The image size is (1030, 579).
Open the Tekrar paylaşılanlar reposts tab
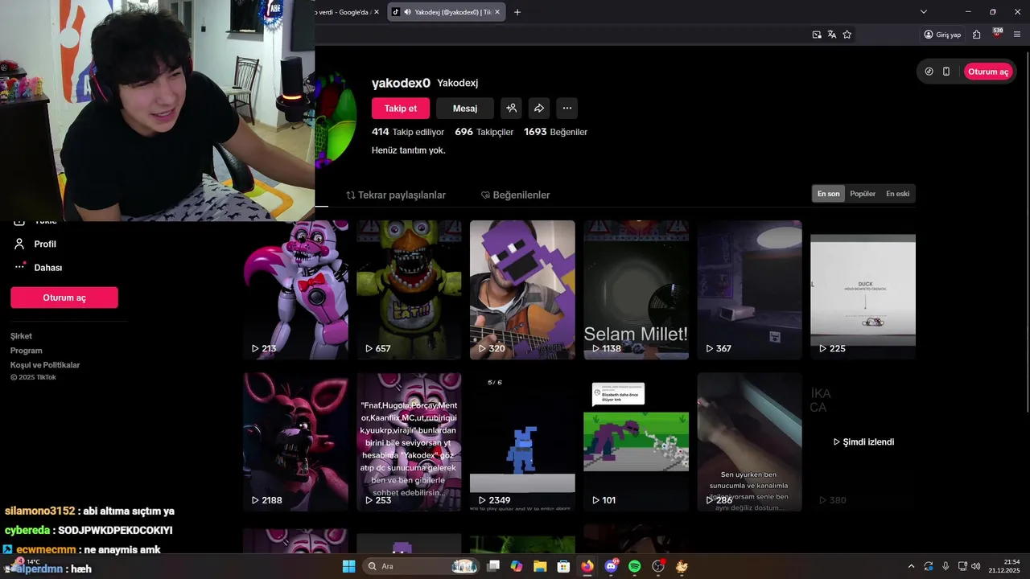point(396,195)
